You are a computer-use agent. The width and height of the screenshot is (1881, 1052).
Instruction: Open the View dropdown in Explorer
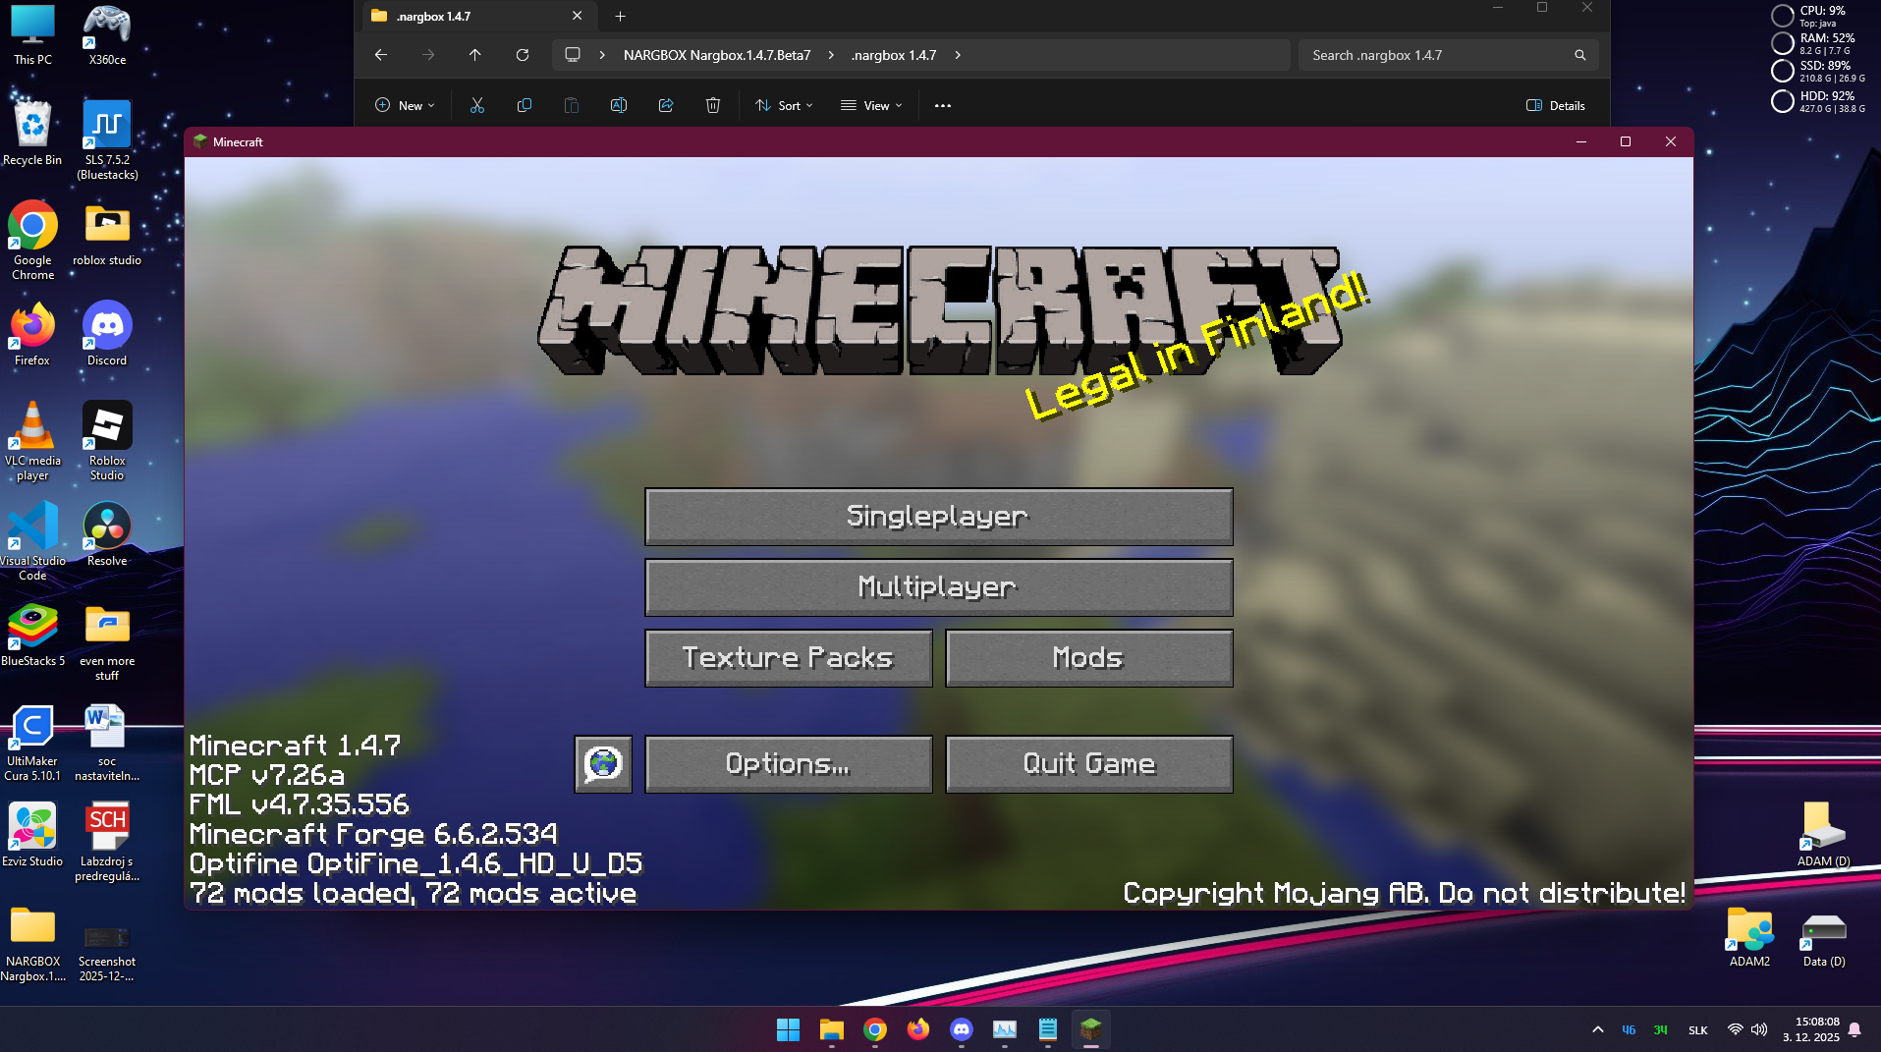871,105
